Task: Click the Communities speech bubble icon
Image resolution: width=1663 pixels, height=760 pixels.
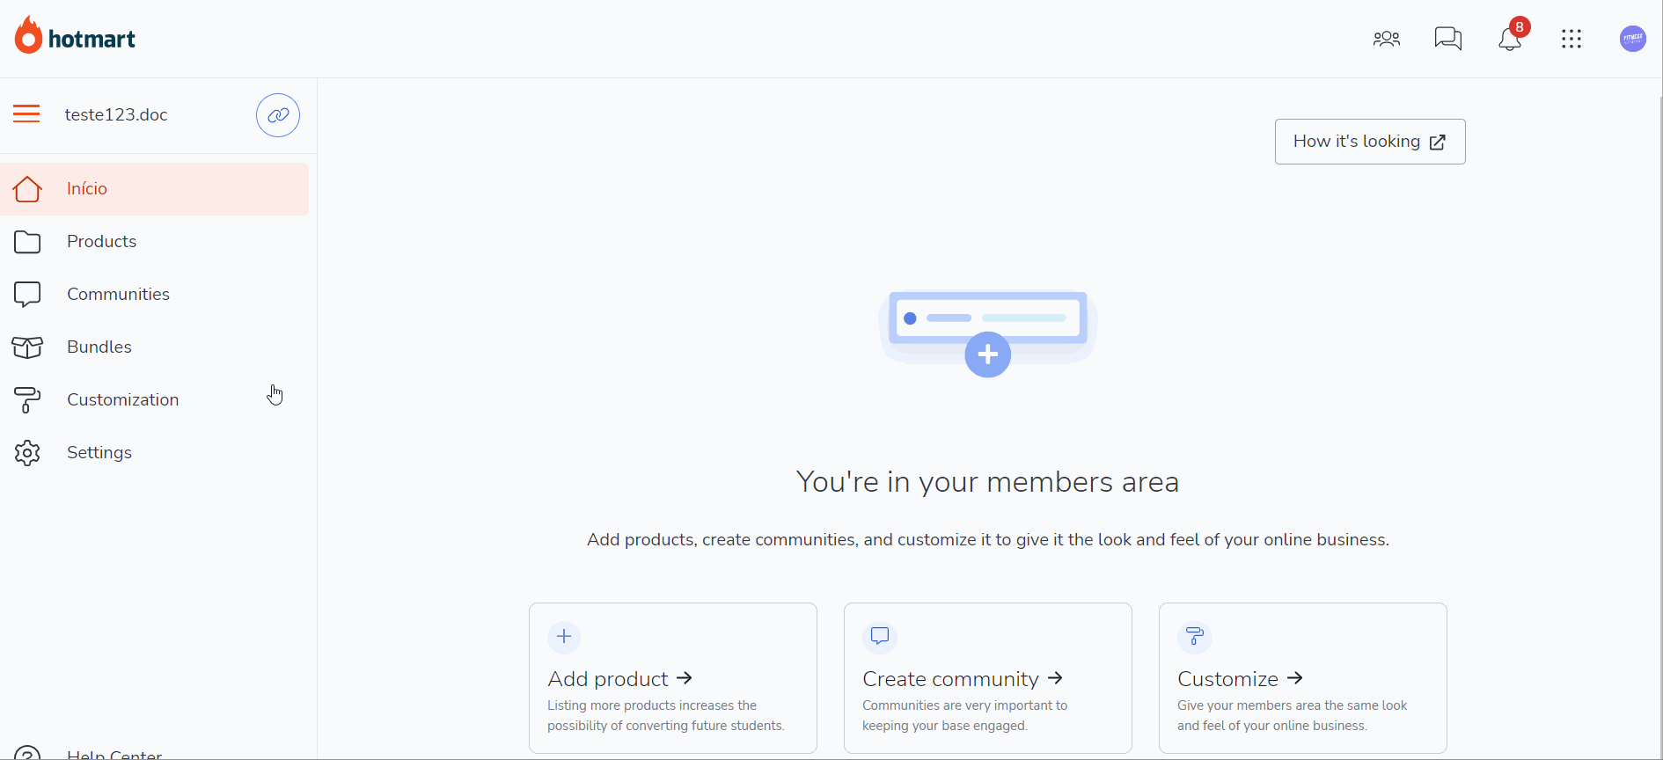Action: (27, 295)
